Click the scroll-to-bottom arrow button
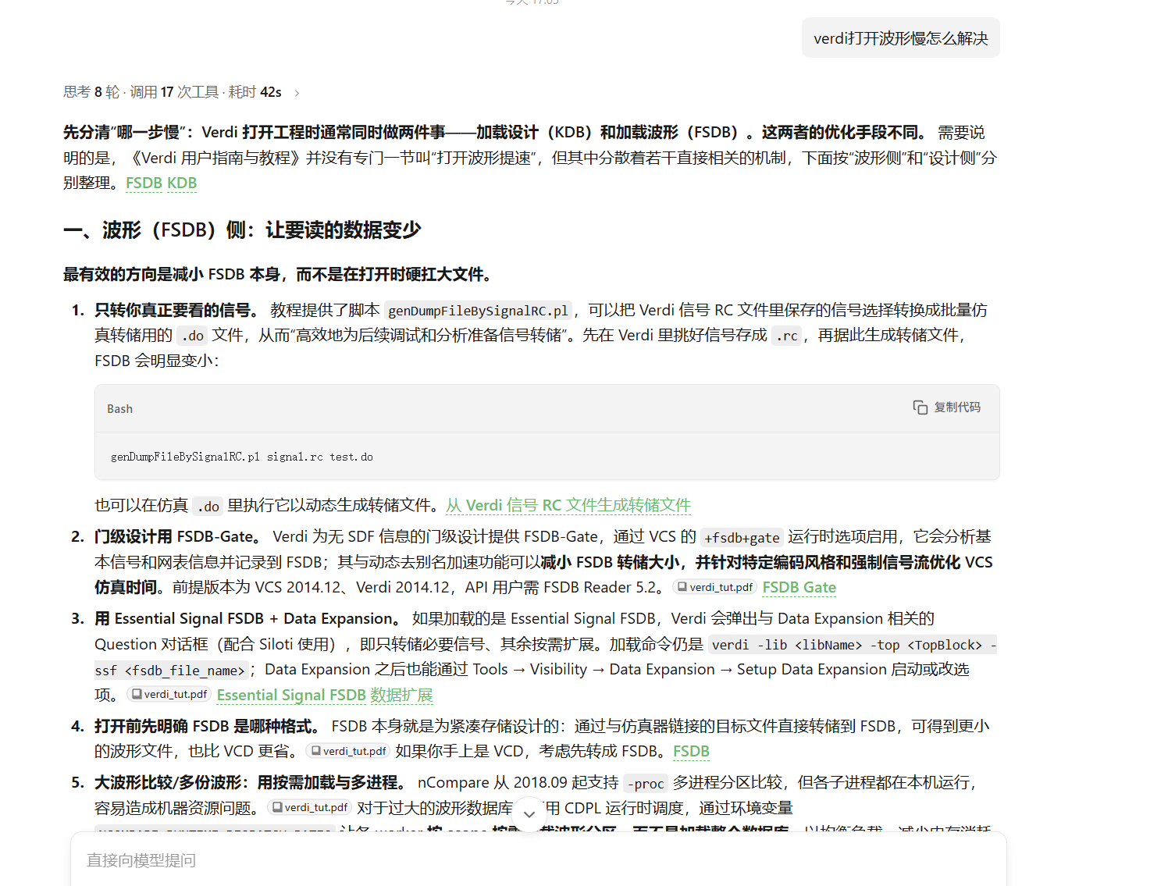The width and height of the screenshot is (1175, 886). point(529,814)
